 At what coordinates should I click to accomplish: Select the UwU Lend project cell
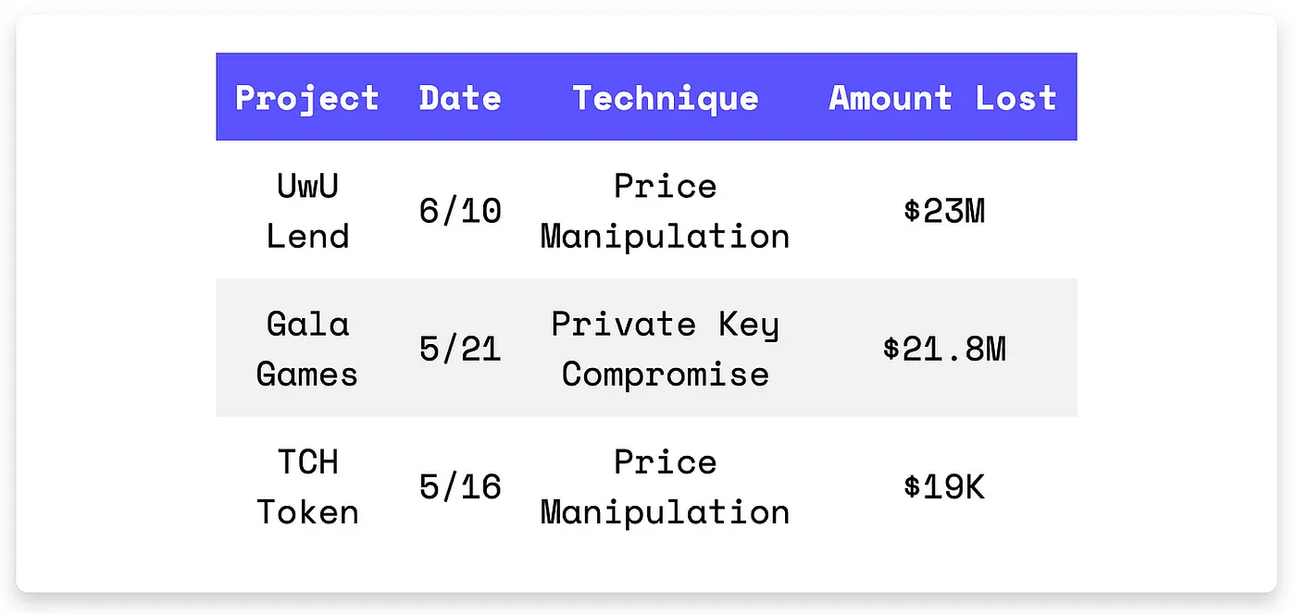tap(307, 211)
